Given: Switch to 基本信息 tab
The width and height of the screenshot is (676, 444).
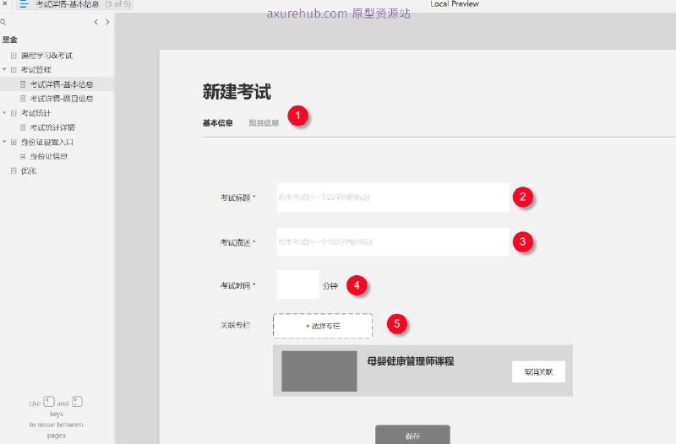Looking at the screenshot, I should point(218,123).
